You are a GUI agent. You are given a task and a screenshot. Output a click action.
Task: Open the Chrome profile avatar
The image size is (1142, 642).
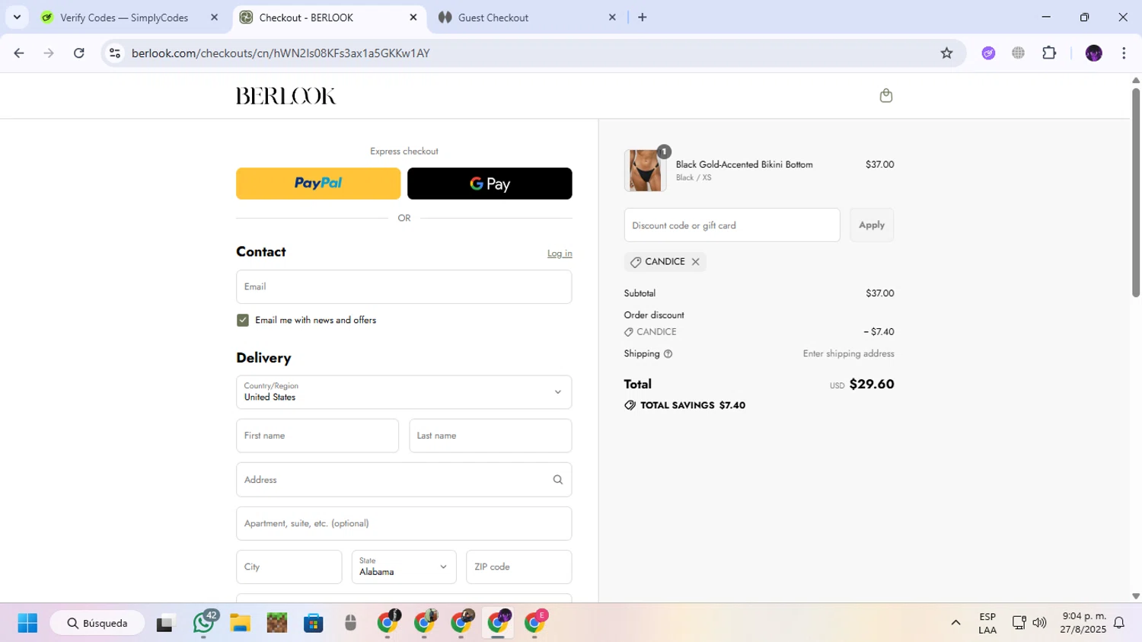1093,53
